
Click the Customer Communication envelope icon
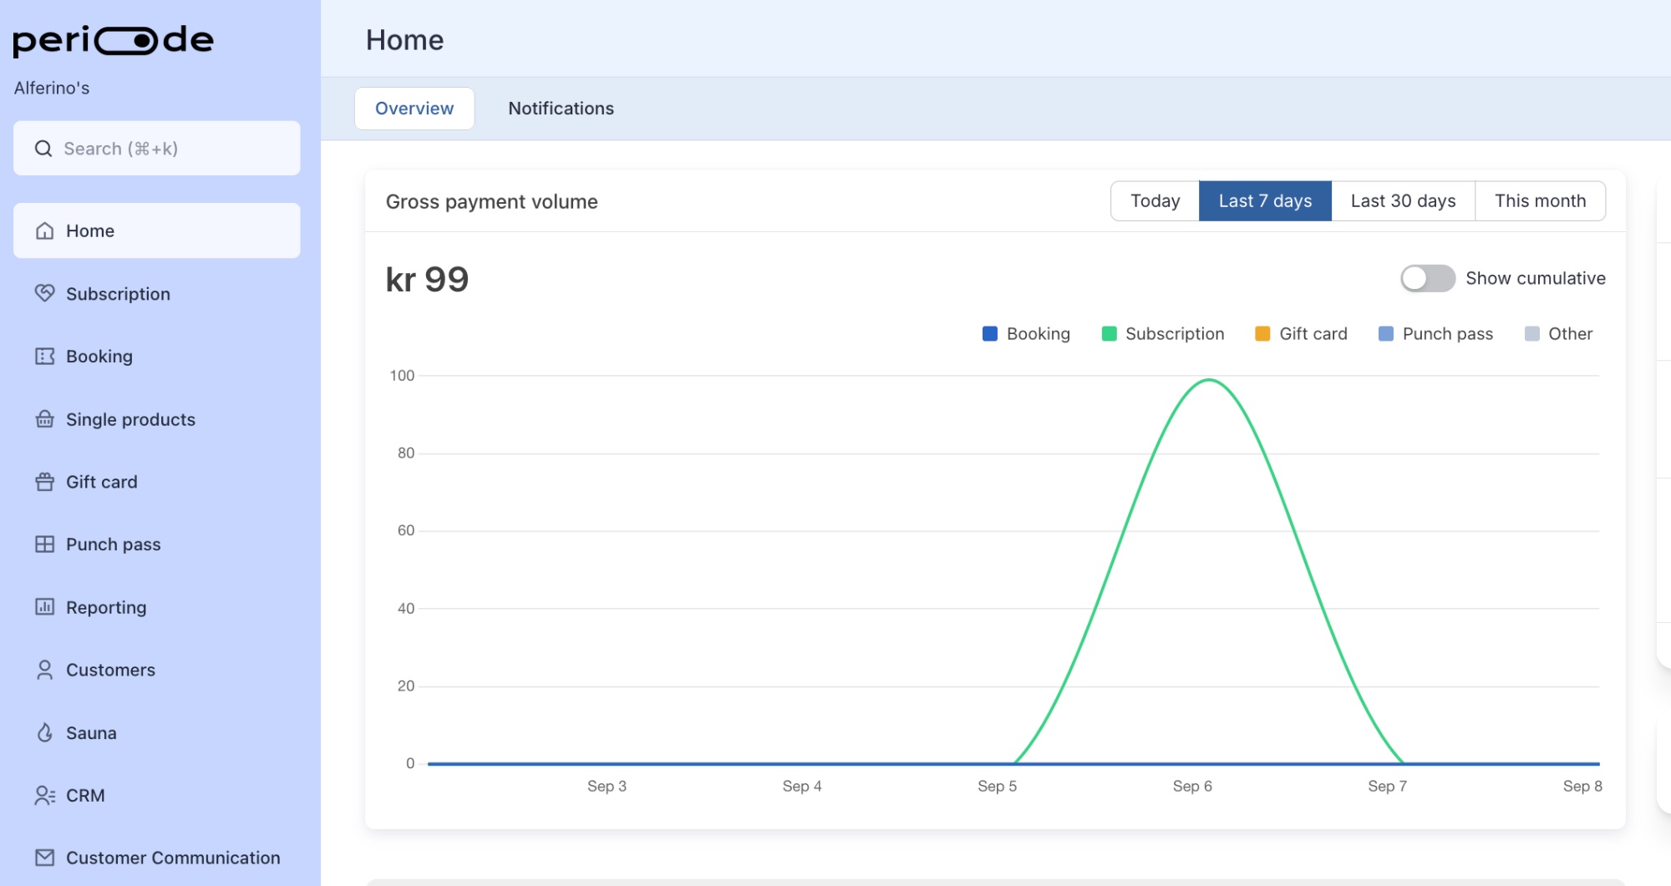[45, 858]
